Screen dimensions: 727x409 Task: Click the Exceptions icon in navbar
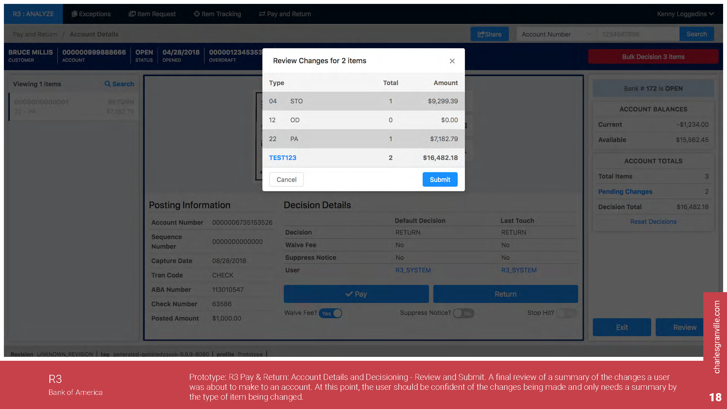74,14
